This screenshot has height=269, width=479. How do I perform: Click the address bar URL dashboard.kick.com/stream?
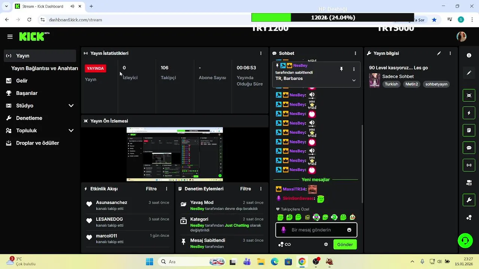click(75, 20)
